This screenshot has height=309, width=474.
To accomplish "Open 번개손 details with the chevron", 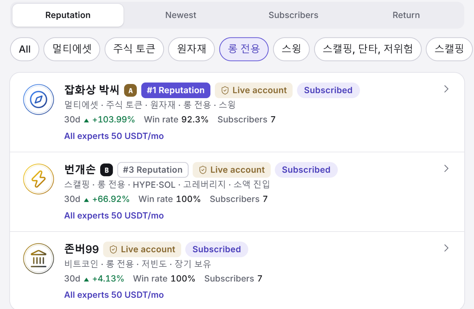I will point(446,169).
